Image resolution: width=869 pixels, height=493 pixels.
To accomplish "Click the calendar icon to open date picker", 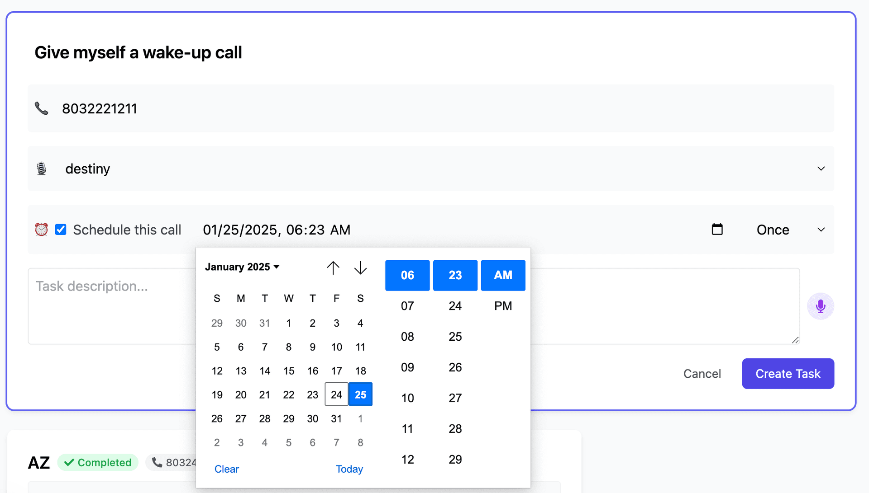I will pyautogui.click(x=716, y=229).
